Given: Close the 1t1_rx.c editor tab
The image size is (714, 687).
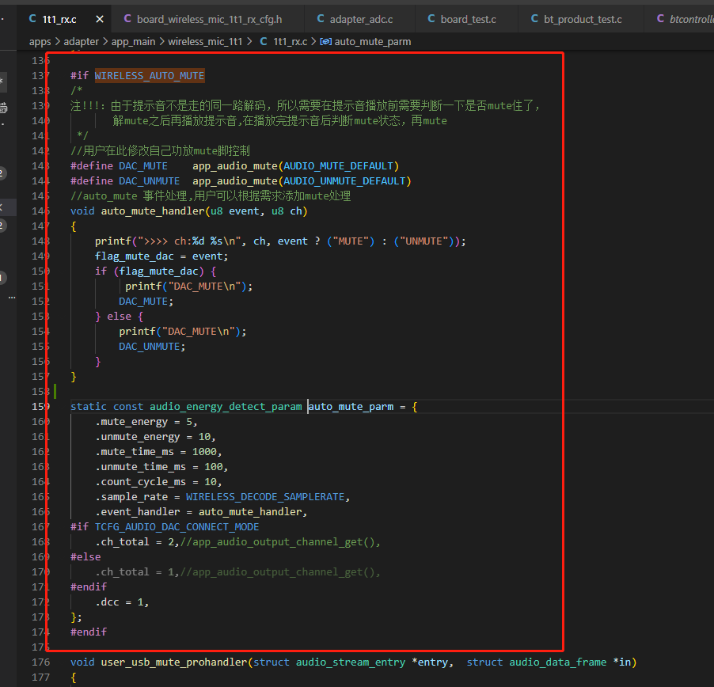Looking at the screenshot, I should pyautogui.click(x=100, y=19).
